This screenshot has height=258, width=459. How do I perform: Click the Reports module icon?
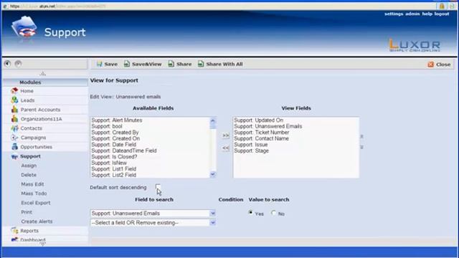[14, 231]
